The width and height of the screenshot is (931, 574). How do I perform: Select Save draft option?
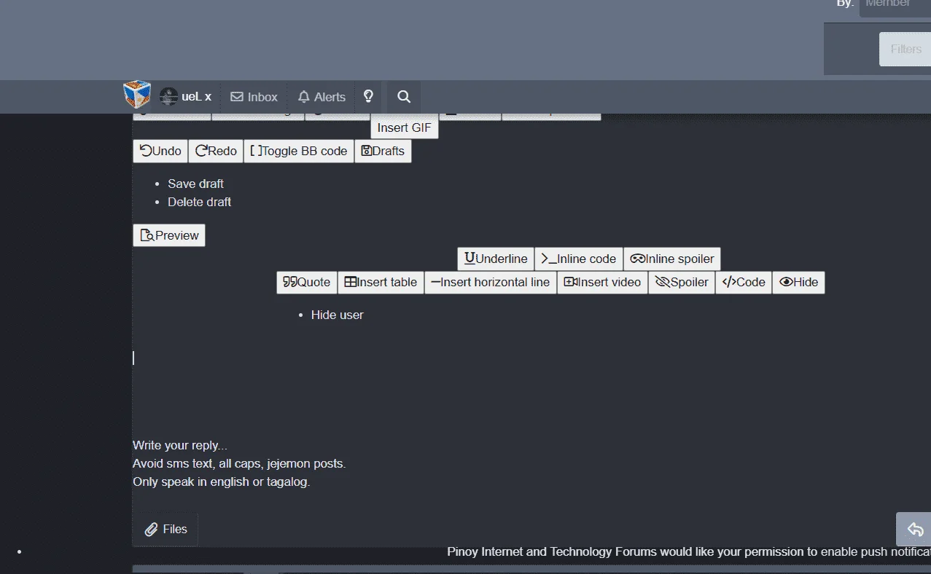pos(195,184)
